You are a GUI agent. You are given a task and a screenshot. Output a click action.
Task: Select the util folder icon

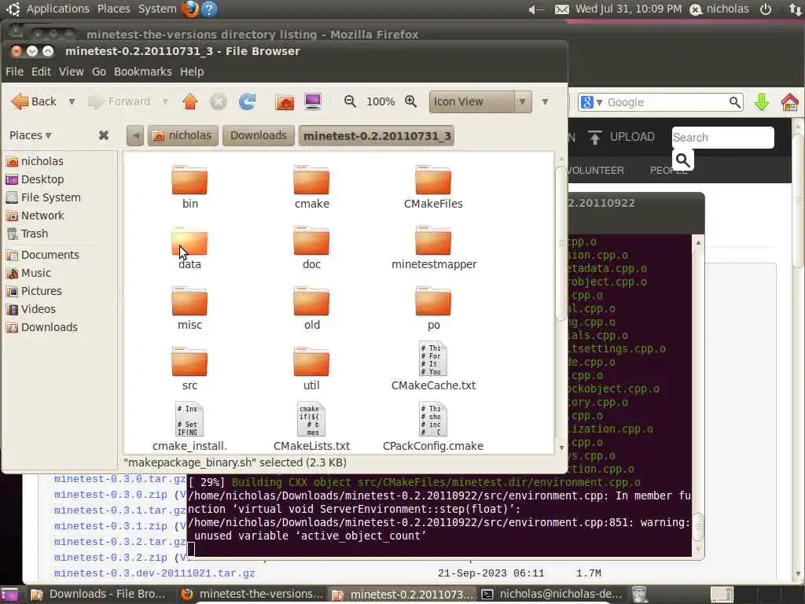coord(311,362)
